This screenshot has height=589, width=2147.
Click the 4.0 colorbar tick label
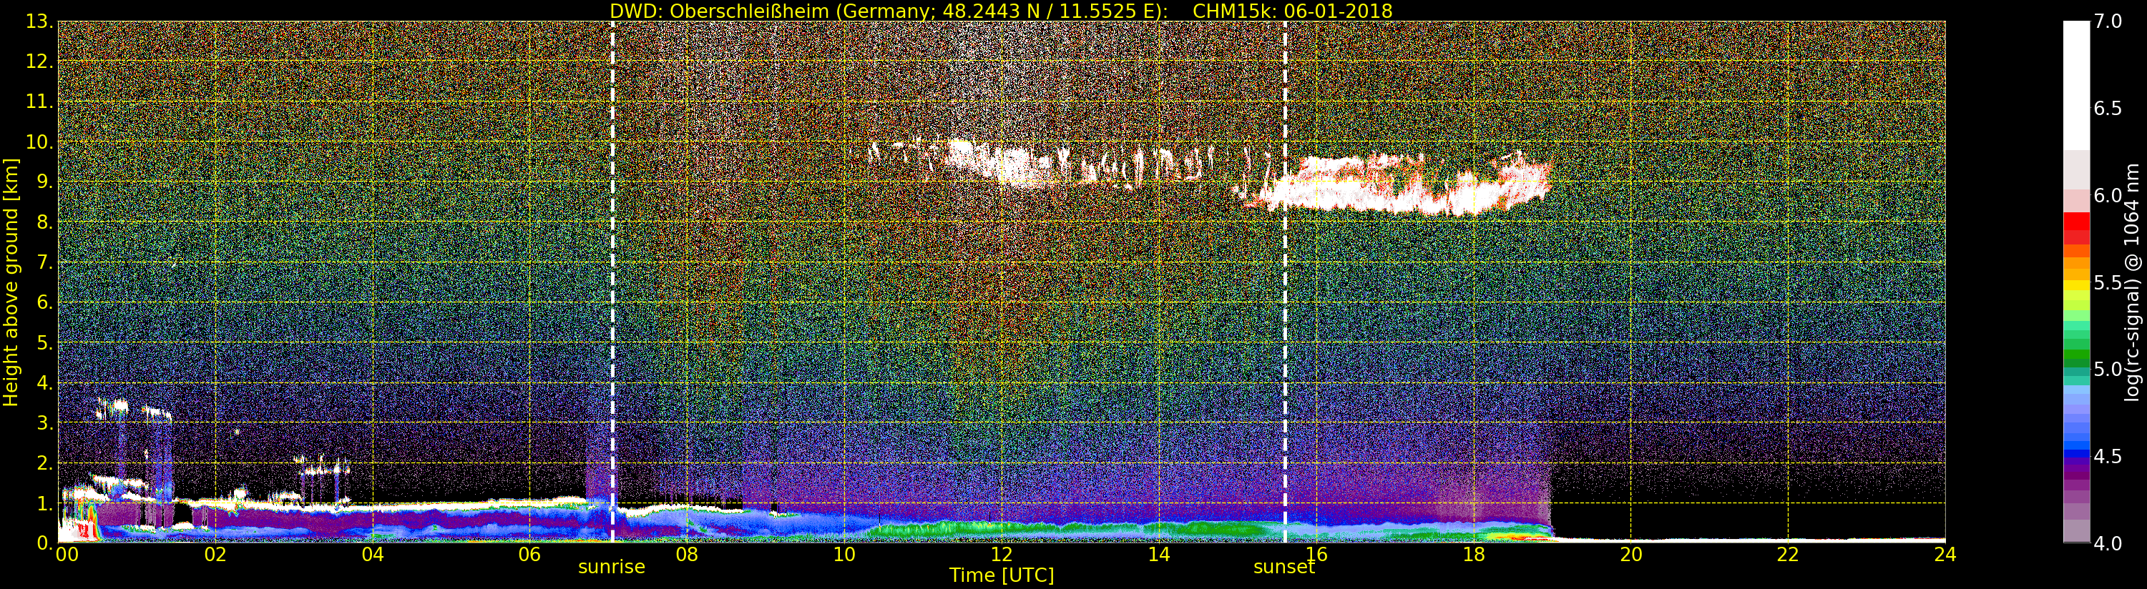2108,544
